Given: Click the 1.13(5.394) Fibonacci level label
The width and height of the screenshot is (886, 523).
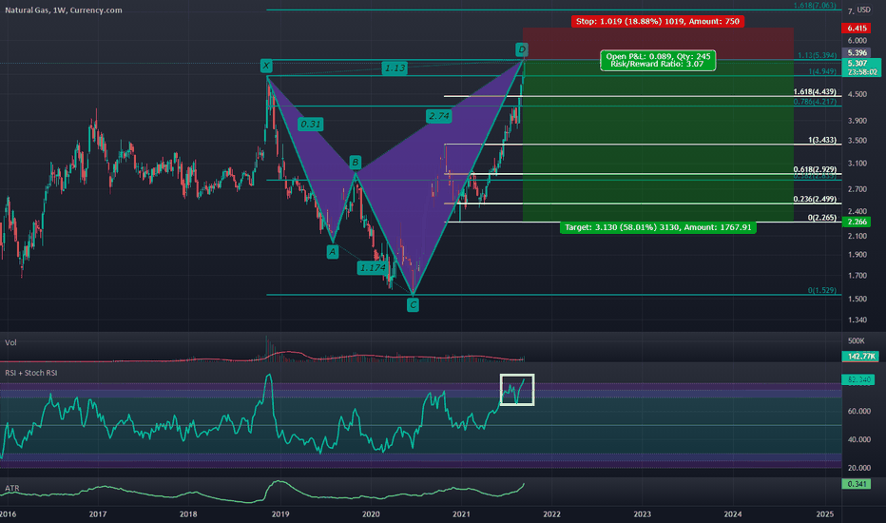Looking at the screenshot, I should coord(817,55).
